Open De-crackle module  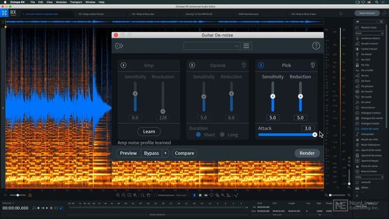(x=364, y=71)
